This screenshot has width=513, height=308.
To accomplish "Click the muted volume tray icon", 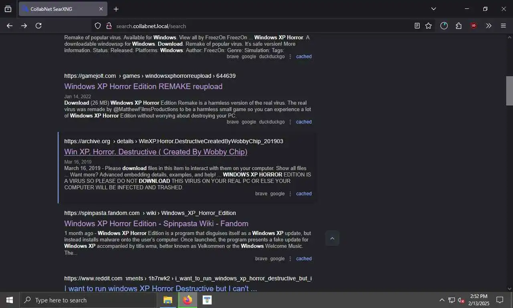I will (x=461, y=300).
